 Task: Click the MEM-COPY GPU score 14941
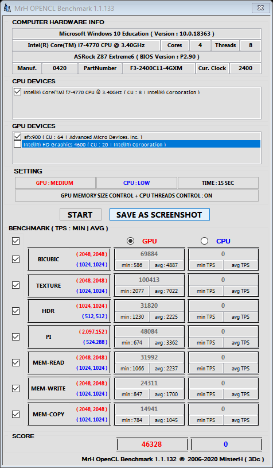point(149,409)
